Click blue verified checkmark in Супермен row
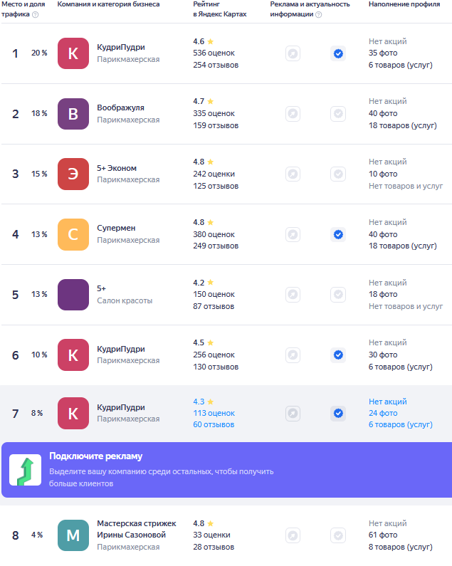The image size is (452, 566). 338,234
